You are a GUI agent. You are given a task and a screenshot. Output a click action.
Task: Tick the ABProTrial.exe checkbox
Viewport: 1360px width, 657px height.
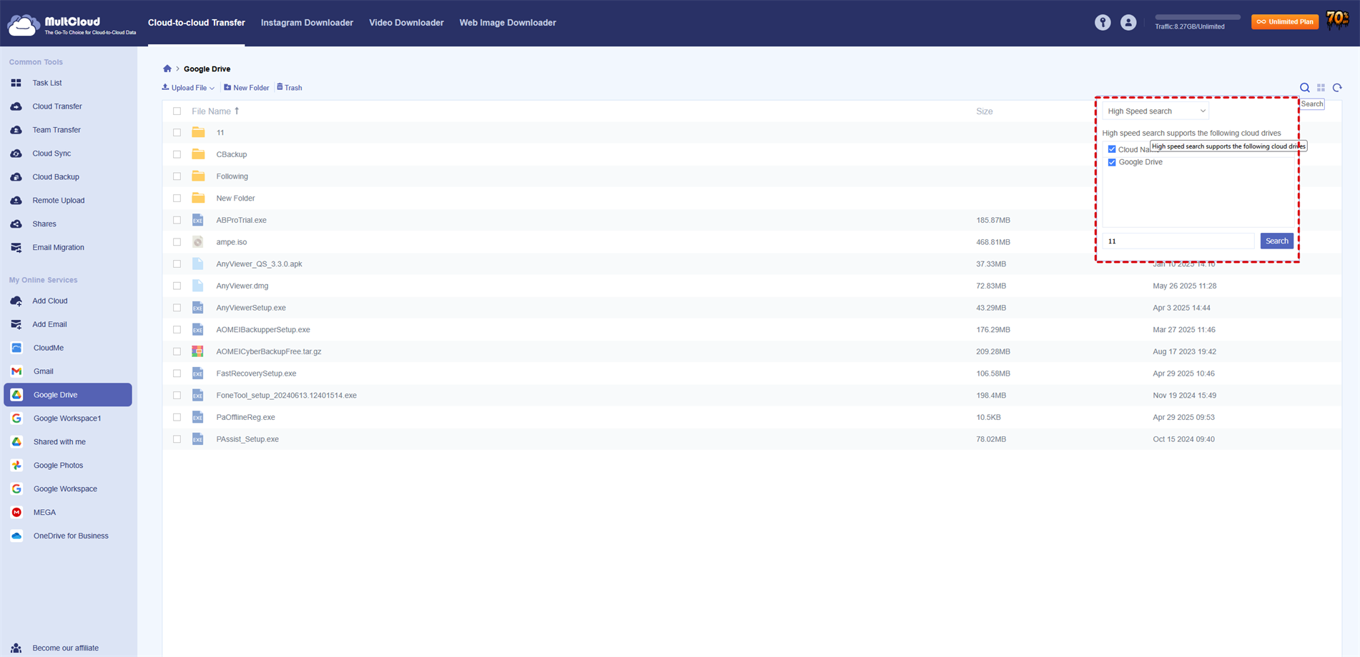click(x=177, y=221)
